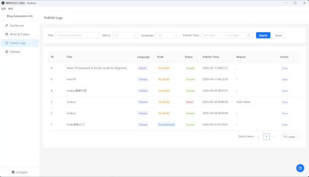Click the No (Published) draft tag
309x177 pixels.
click(166, 125)
